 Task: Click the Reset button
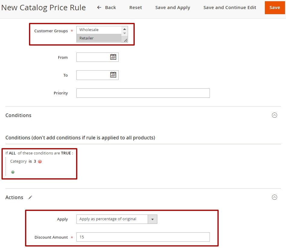click(136, 8)
